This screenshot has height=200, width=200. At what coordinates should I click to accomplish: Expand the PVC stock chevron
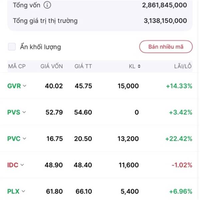coord(24,139)
